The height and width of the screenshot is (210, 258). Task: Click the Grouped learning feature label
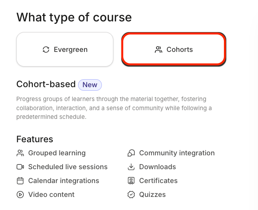57,153
